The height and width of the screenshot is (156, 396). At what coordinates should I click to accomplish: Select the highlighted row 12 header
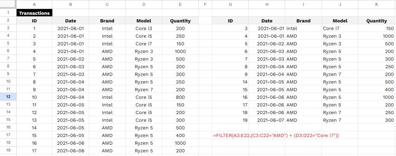8,97
